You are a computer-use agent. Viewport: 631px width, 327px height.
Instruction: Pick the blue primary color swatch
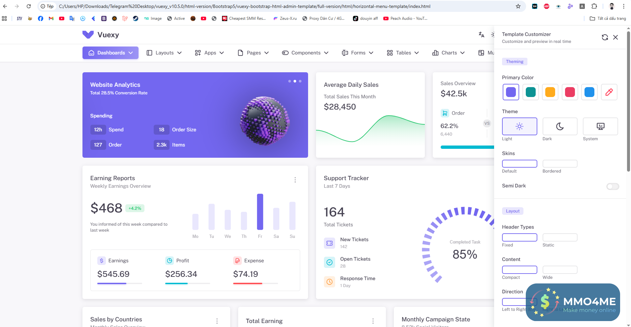tap(589, 92)
